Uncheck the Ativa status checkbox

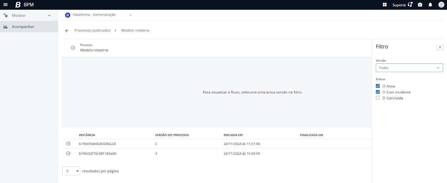[378, 86]
